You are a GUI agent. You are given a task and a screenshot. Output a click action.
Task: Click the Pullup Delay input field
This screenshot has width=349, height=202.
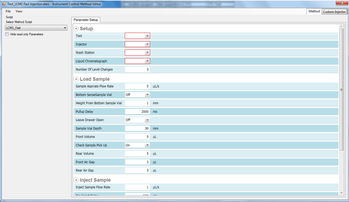137,112
